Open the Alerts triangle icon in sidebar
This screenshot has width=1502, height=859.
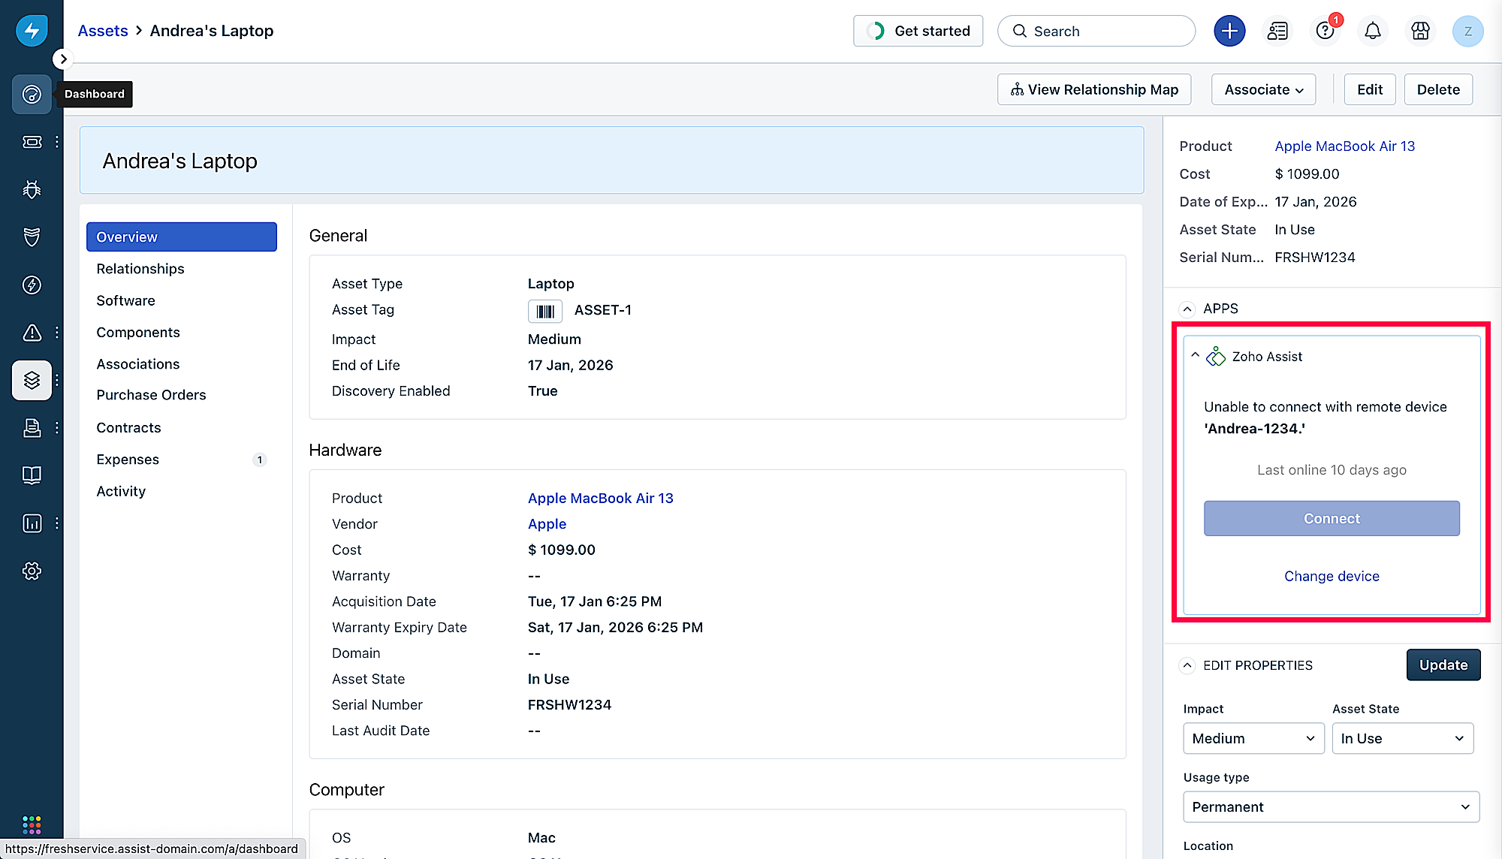click(32, 333)
